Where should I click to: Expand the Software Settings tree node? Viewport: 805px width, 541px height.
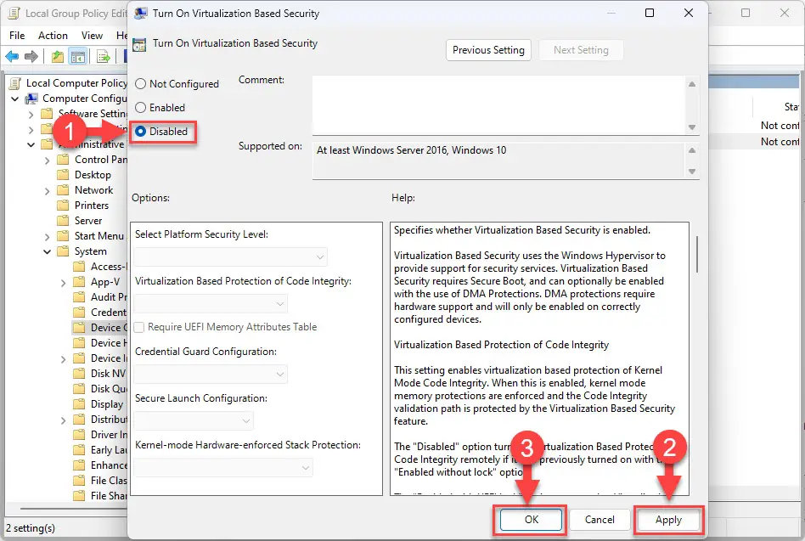31,114
